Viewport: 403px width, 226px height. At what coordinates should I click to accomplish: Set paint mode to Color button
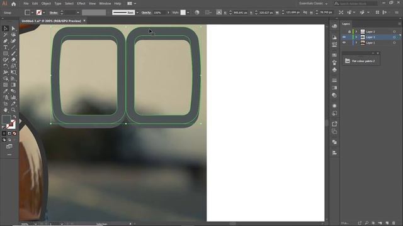(4, 134)
